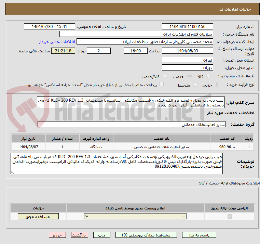Click the نام خدمت column header
260x244 pixels.
tap(161, 139)
